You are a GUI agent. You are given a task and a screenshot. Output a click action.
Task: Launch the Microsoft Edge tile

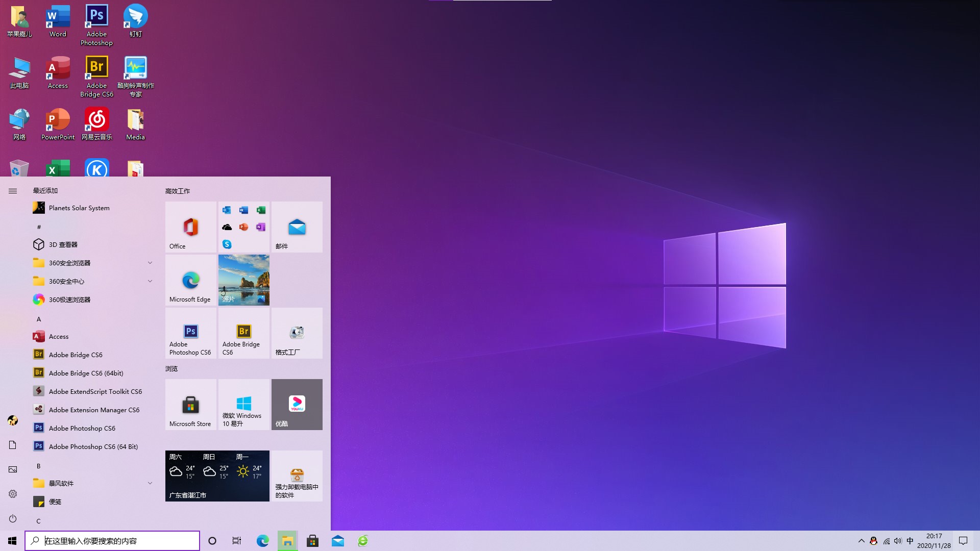tap(190, 280)
